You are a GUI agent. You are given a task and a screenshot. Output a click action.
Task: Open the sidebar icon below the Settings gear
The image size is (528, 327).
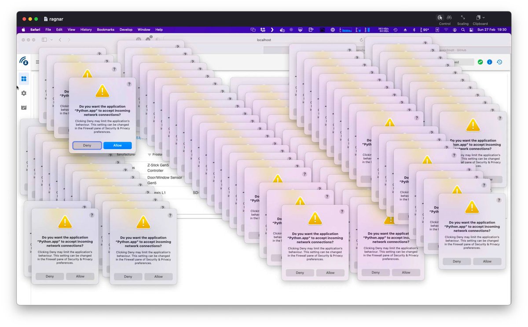tap(24, 107)
